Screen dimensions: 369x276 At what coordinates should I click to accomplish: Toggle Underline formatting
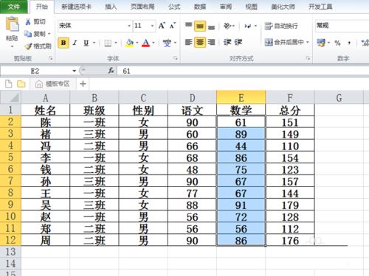click(x=86, y=43)
